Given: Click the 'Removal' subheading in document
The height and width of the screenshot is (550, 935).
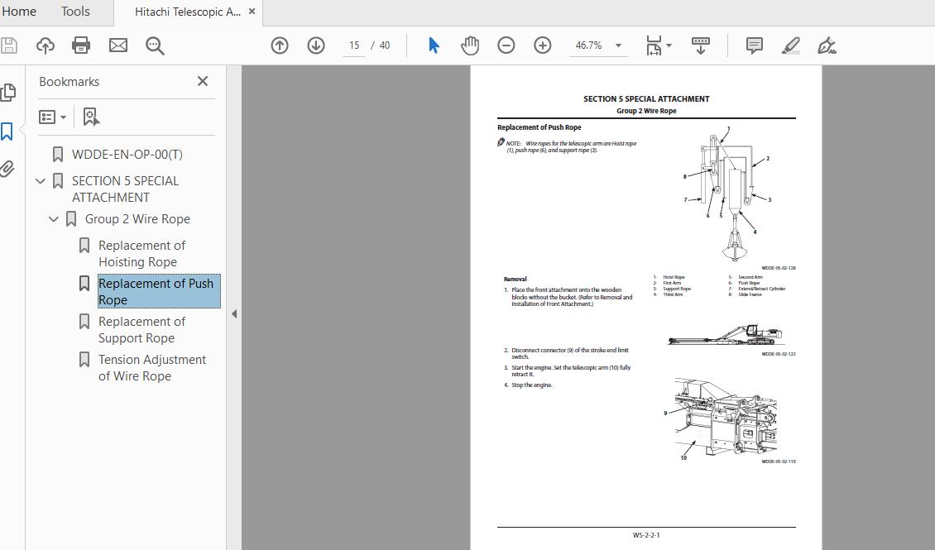Looking at the screenshot, I should [x=515, y=279].
